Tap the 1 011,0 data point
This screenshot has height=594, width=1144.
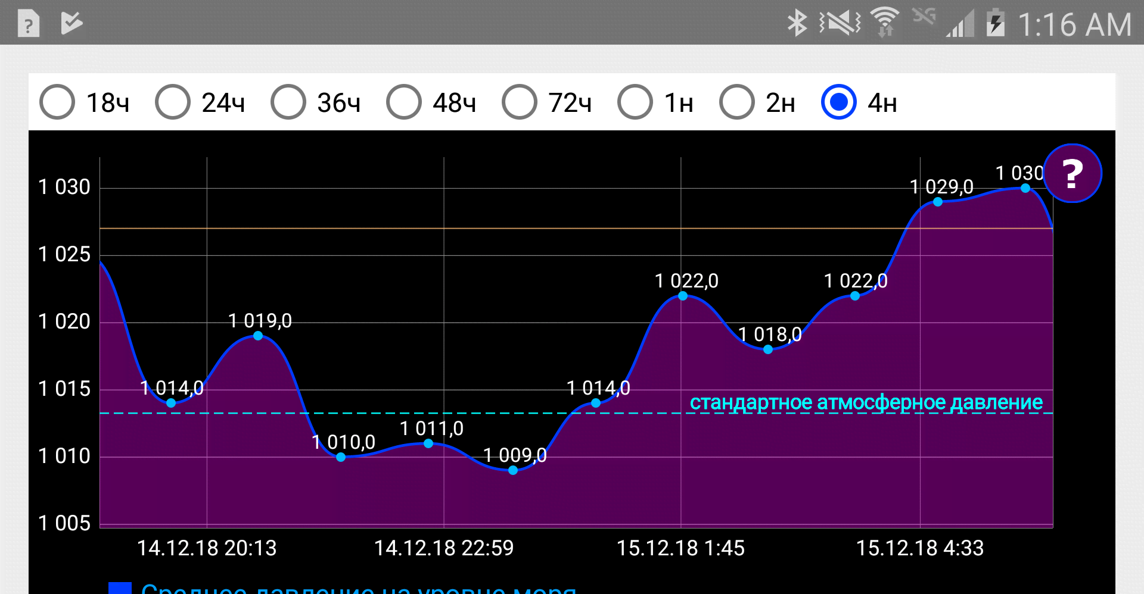tap(428, 443)
